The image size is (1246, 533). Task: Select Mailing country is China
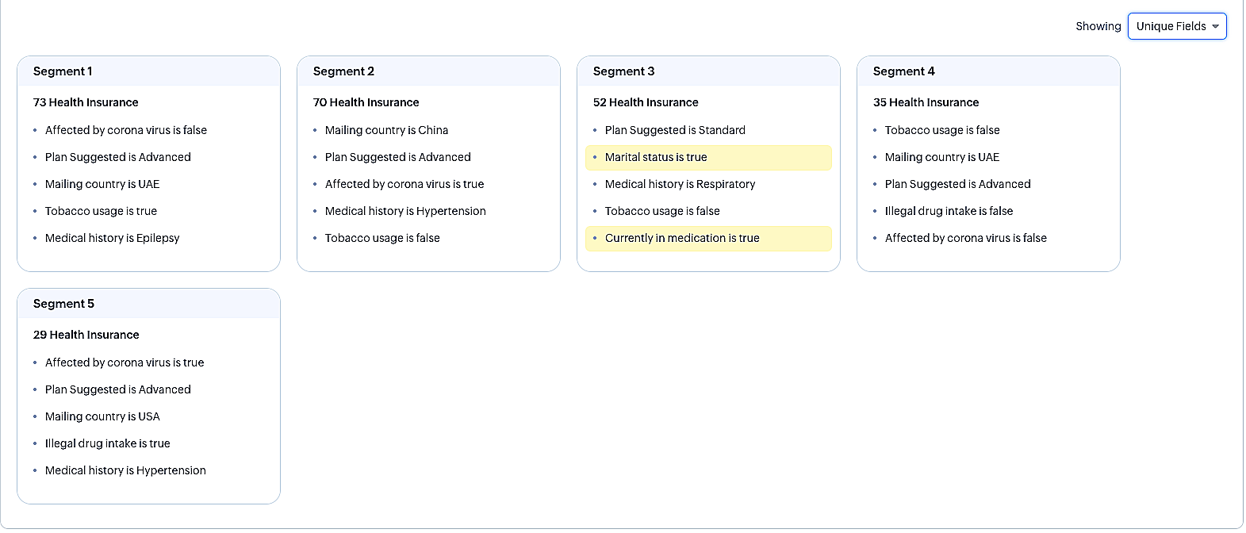click(386, 130)
